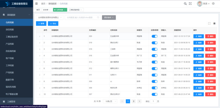220x108 pixels.
Task: Open 产品档案 in sidebar
Action: coord(16,44)
